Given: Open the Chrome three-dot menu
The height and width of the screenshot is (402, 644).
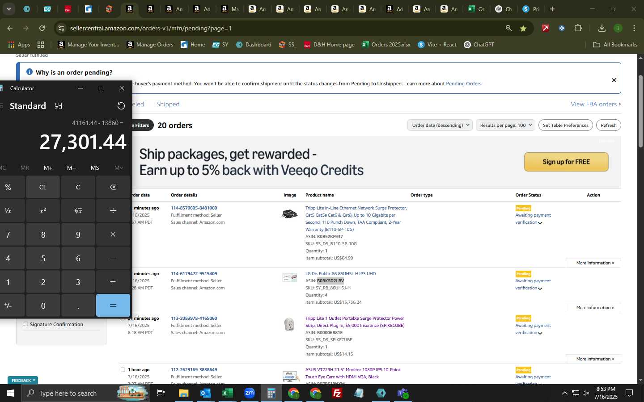Looking at the screenshot, I should click(x=634, y=28).
